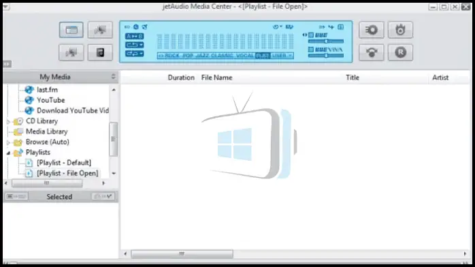Open the USER equalizer preset dropdown
The width and height of the screenshot is (475, 267).
[x=282, y=55]
